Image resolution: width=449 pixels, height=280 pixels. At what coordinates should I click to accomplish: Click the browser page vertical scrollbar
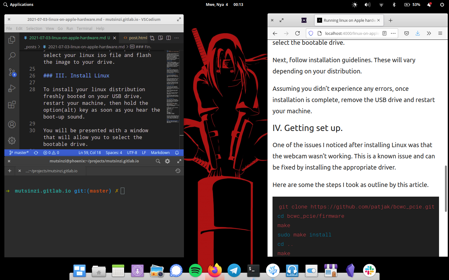[x=446, y=189]
